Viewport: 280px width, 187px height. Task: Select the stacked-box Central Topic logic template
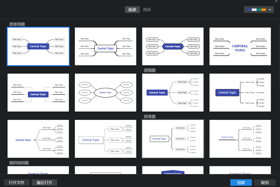[106, 139]
